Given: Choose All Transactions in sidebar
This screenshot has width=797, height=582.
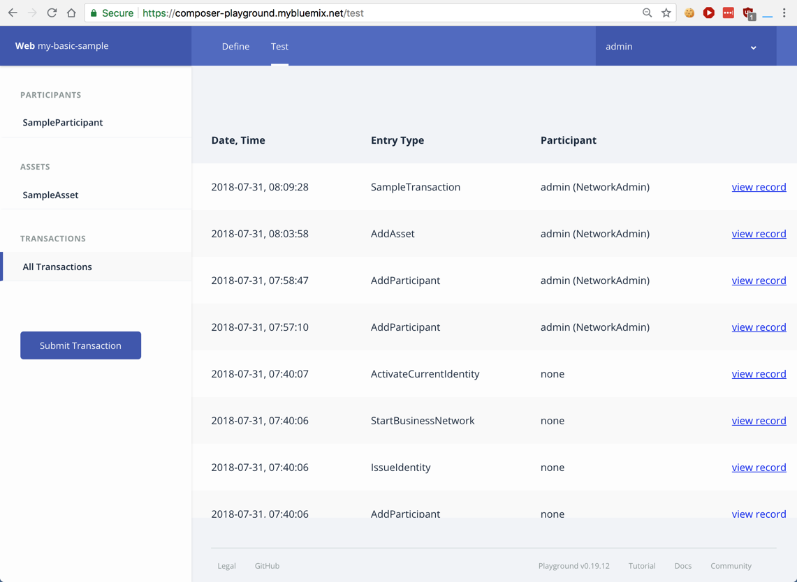Looking at the screenshot, I should [57, 267].
